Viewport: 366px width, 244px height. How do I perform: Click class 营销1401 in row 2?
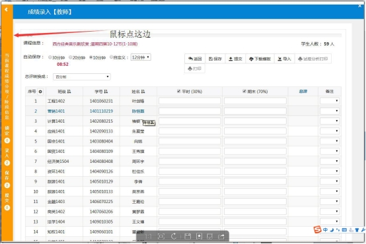click(x=56, y=111)
